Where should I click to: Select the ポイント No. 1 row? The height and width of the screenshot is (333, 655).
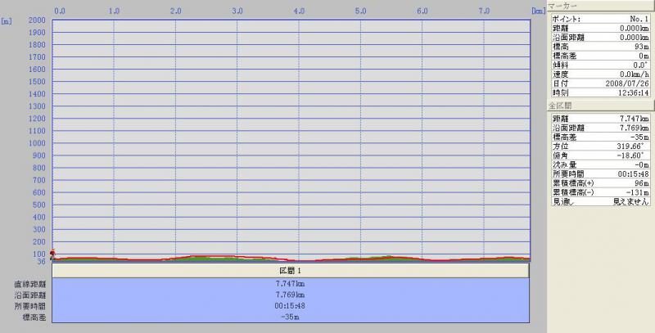[600, 18]
